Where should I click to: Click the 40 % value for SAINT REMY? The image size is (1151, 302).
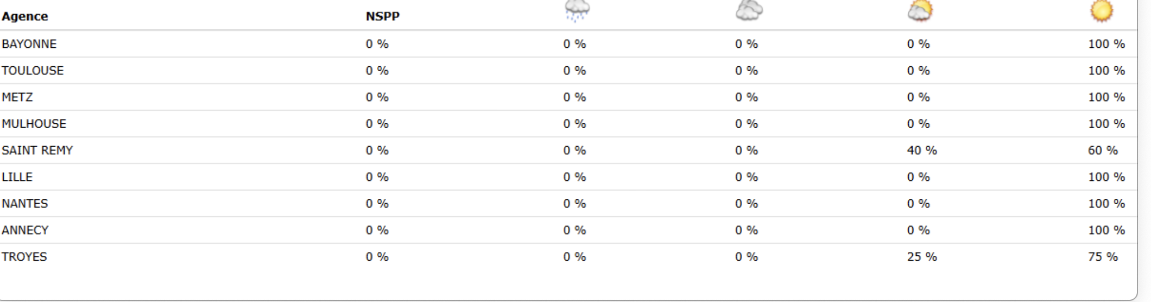[922, 150]
